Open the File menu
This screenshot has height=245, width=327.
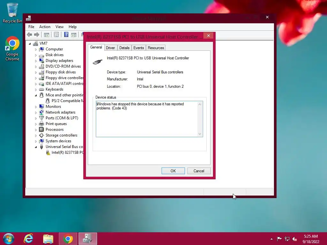[x=31, y=27]
